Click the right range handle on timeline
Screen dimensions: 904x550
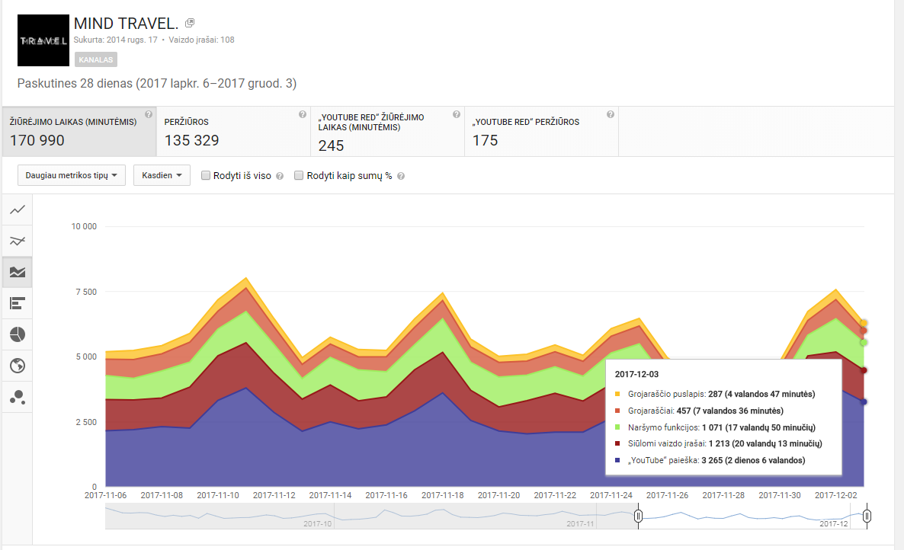[x=867, y=516]
